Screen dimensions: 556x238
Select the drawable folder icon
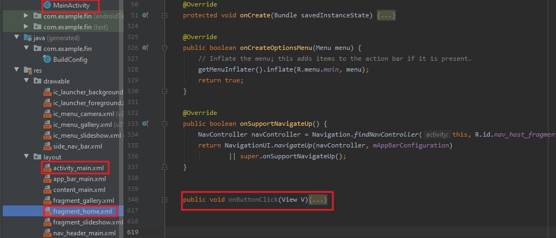coord(37,81)
